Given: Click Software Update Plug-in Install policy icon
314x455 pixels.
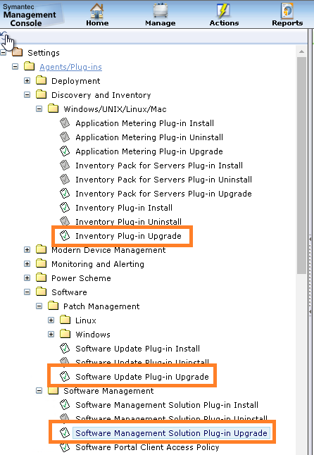Looking at the screenshot, I should coord(65,348).
